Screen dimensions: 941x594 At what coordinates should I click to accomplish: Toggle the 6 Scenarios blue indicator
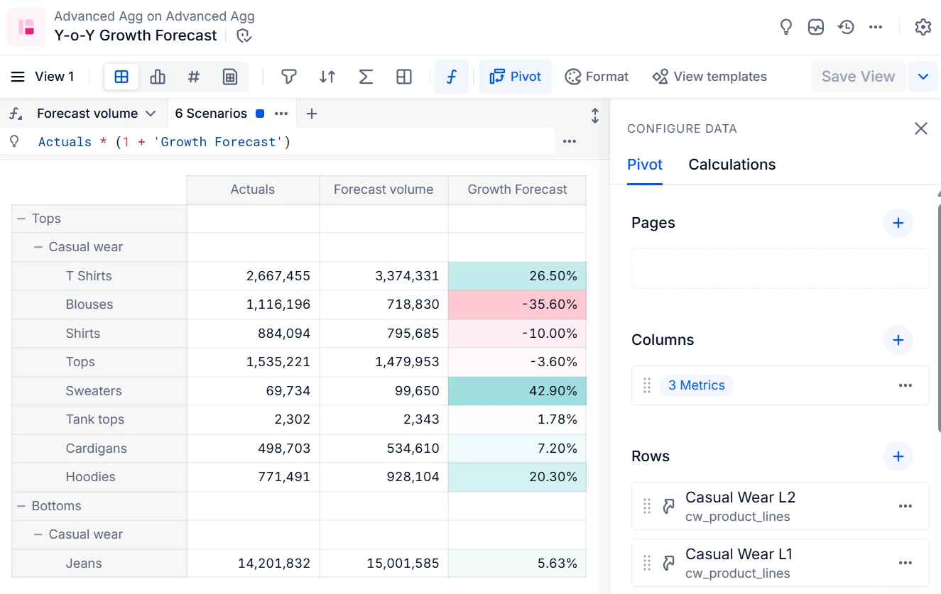pos(260,114)
